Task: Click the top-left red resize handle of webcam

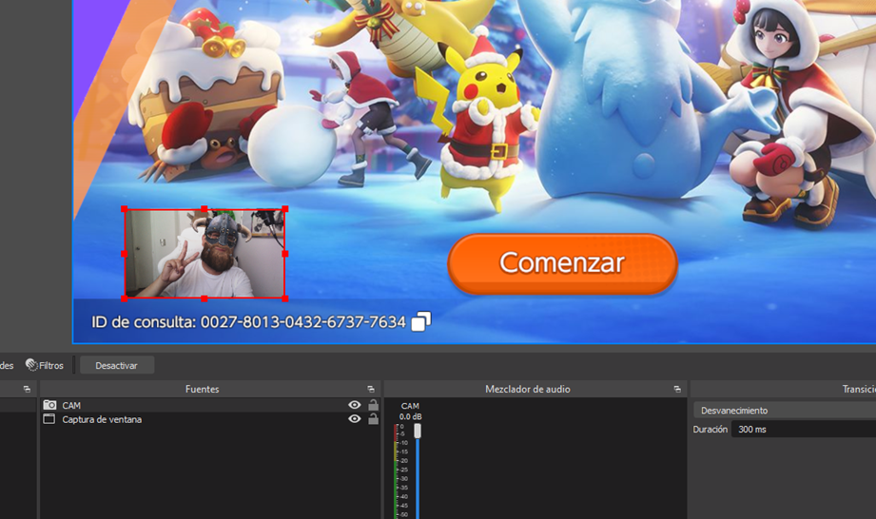Action: (x=124, y=209)
